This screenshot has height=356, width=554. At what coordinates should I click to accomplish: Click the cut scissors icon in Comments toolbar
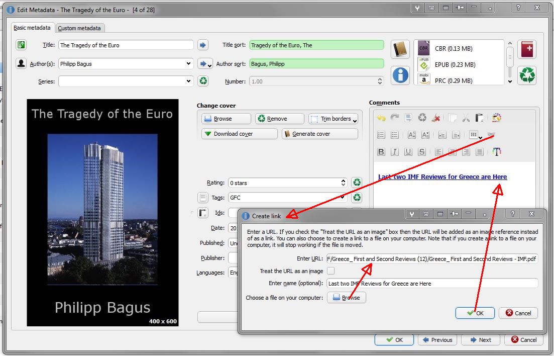tap(466, 118)
